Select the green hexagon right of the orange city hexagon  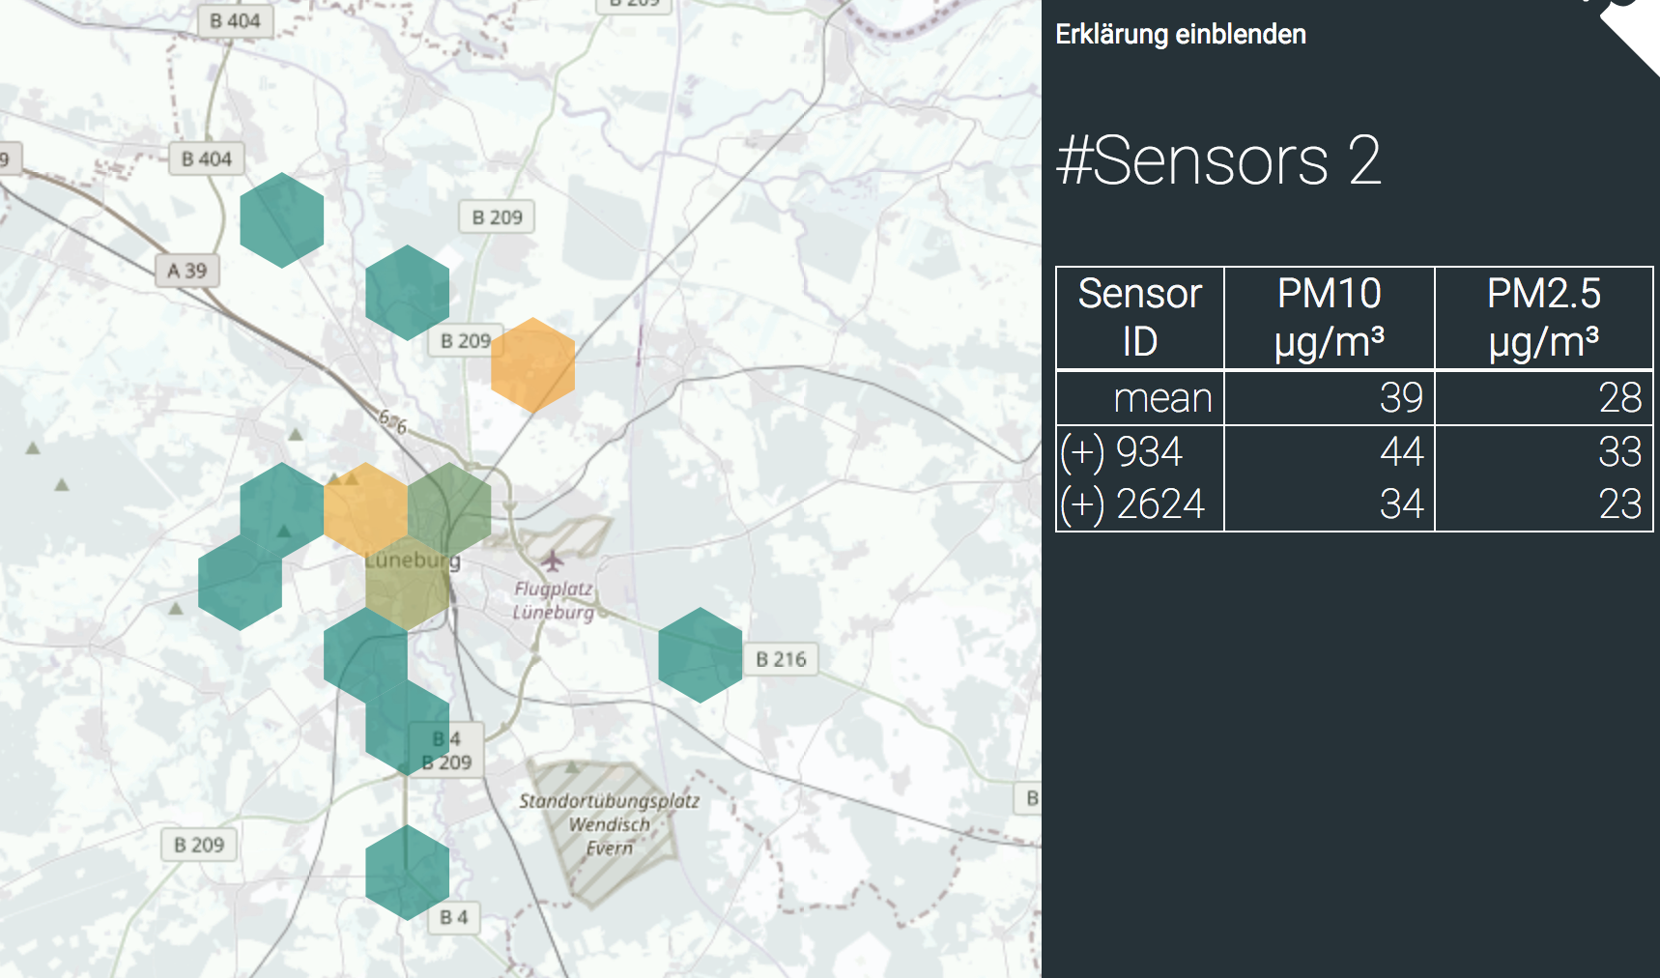pos(449,510)
